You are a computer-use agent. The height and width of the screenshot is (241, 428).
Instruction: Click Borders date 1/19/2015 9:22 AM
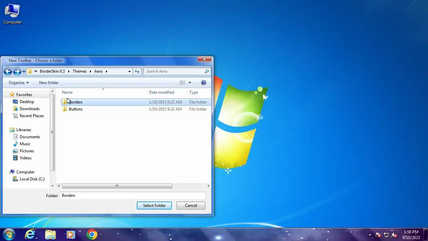[x=165, y=102]
